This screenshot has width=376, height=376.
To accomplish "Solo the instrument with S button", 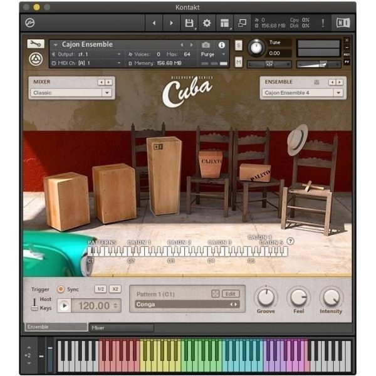I will pos(238,45).
